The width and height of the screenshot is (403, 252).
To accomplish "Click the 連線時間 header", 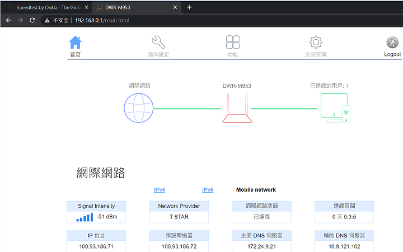I will point(344,206).
